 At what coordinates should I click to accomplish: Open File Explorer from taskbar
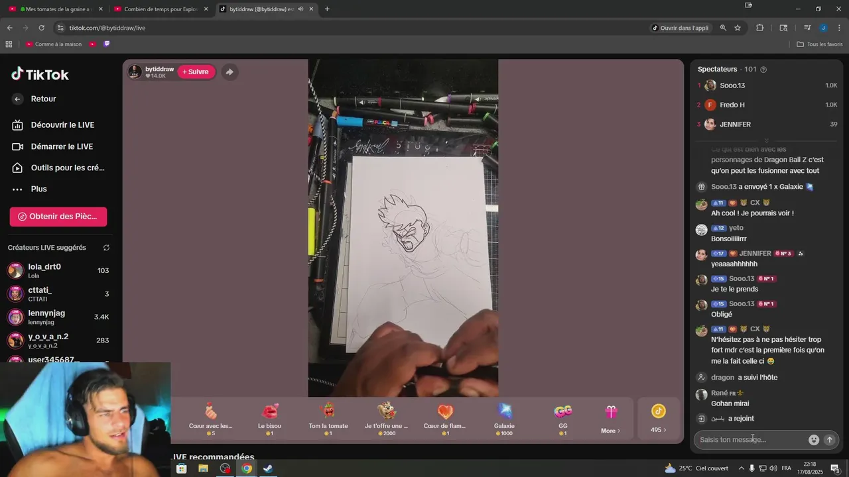203,468
